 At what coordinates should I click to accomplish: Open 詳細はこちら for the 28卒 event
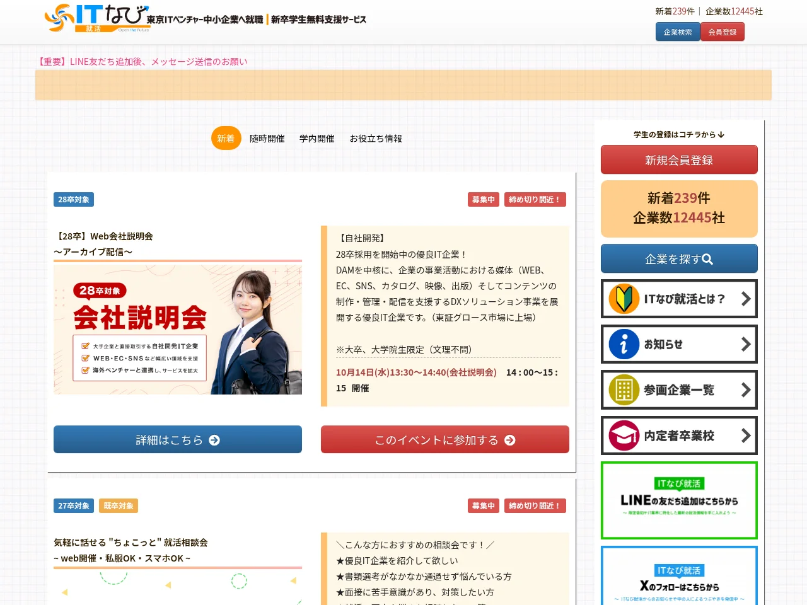[x=178, y=439]
